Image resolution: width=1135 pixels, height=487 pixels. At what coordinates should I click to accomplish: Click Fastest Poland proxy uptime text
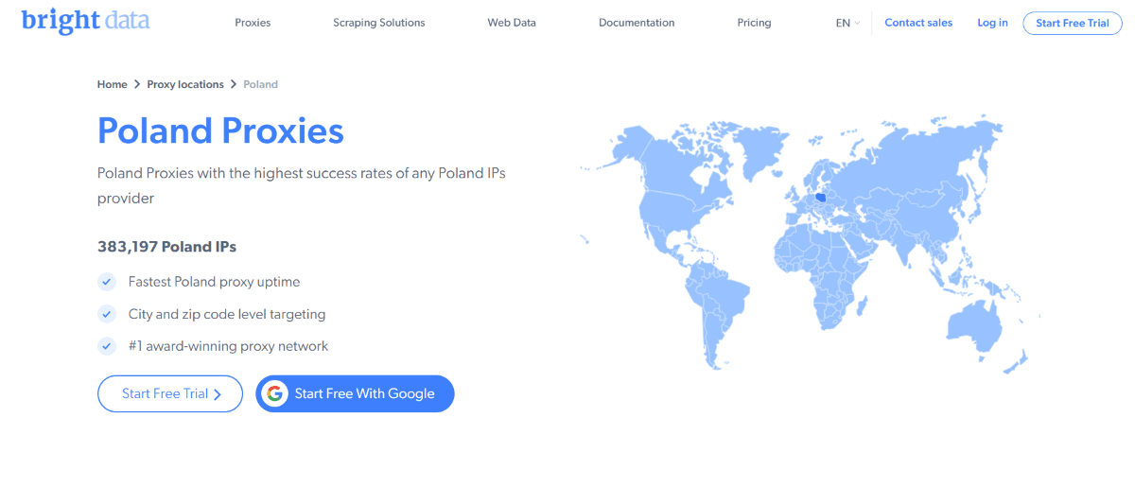214,282
